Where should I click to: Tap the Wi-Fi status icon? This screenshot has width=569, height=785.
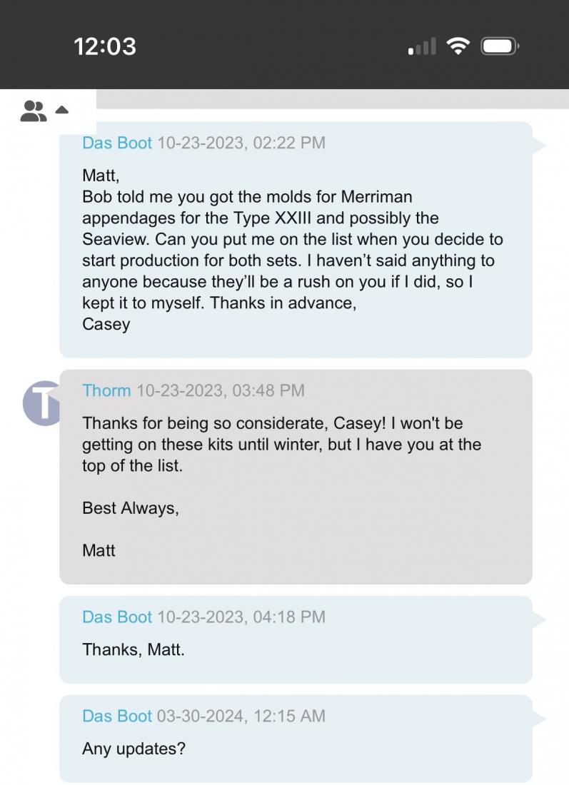pyautogui.click(x=458, y=46)
